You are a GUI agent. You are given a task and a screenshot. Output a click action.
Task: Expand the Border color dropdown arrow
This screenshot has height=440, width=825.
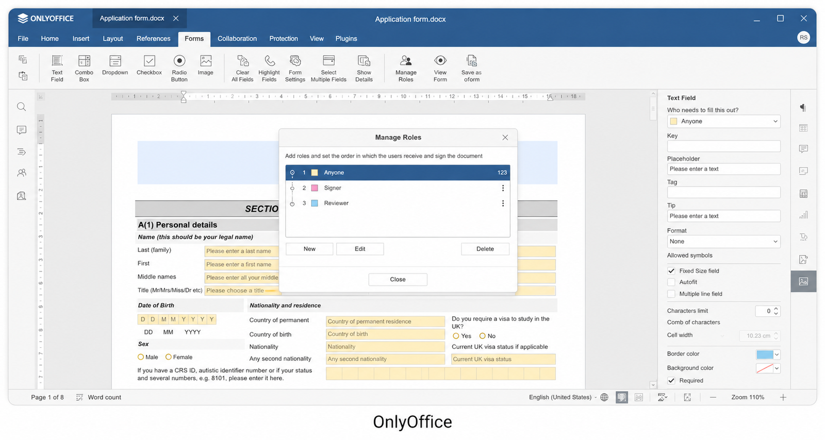click(x=777, y=354)
